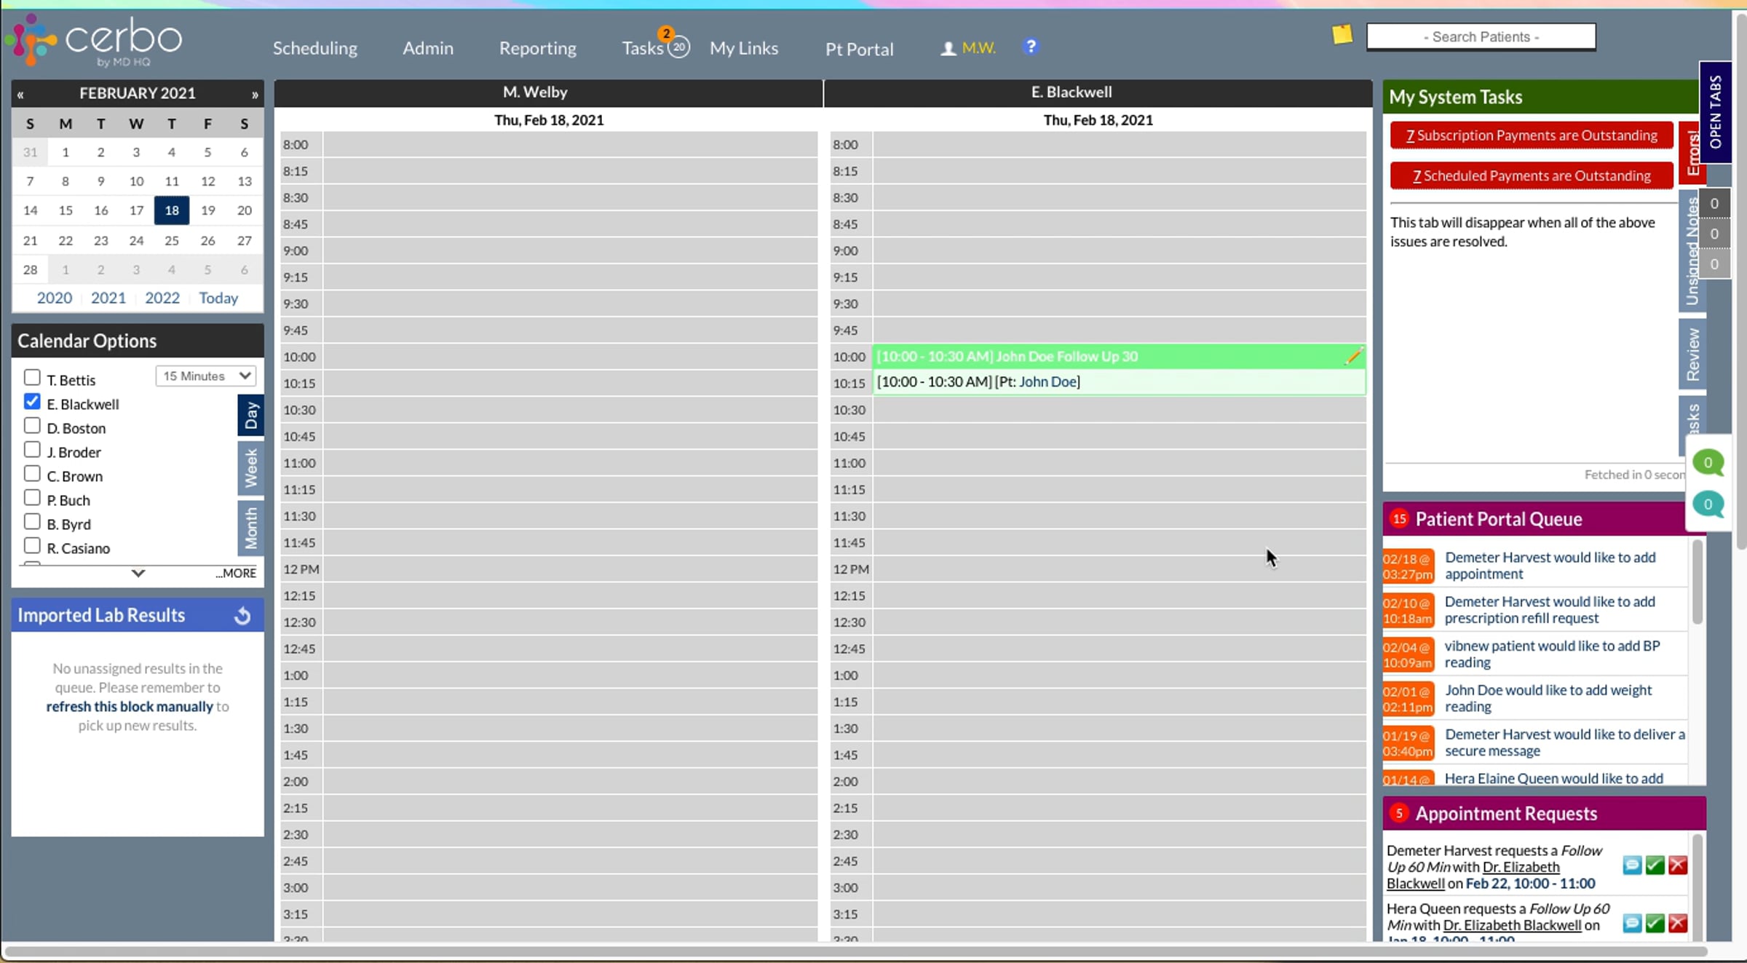Screen dimensions: 1747x963
Task: Click the Search Patients field
Action: 1481,36
